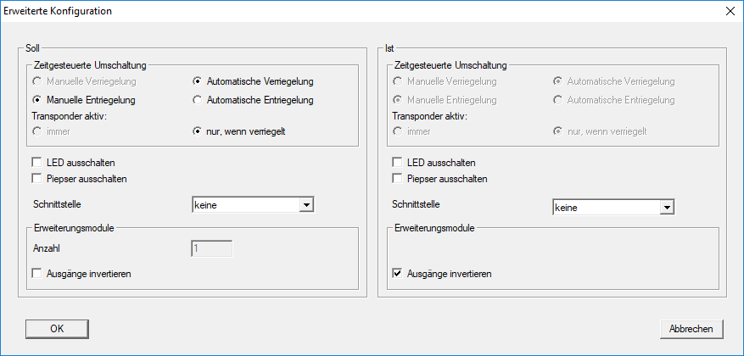Select 'immer' transponder option in Soll
This screenshot has width=744, height=356.
tap(36, 132)
